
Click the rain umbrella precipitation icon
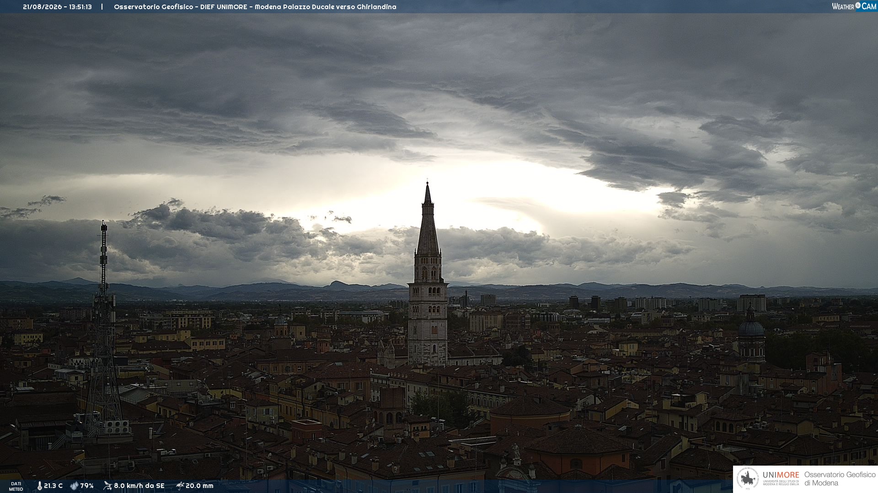point(180,486)
